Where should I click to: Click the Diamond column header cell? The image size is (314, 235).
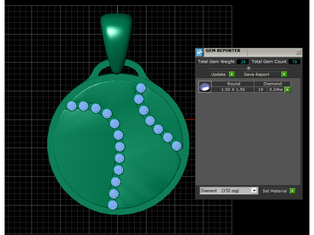pos(272,84)
